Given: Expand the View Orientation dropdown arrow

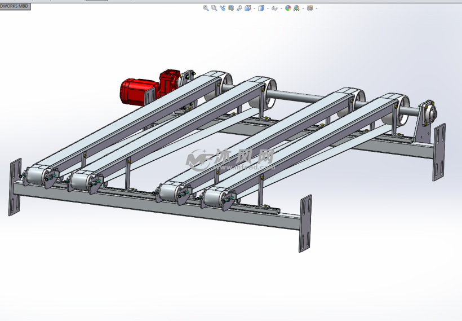Looking at the screenshot, I should pos(254,8).
